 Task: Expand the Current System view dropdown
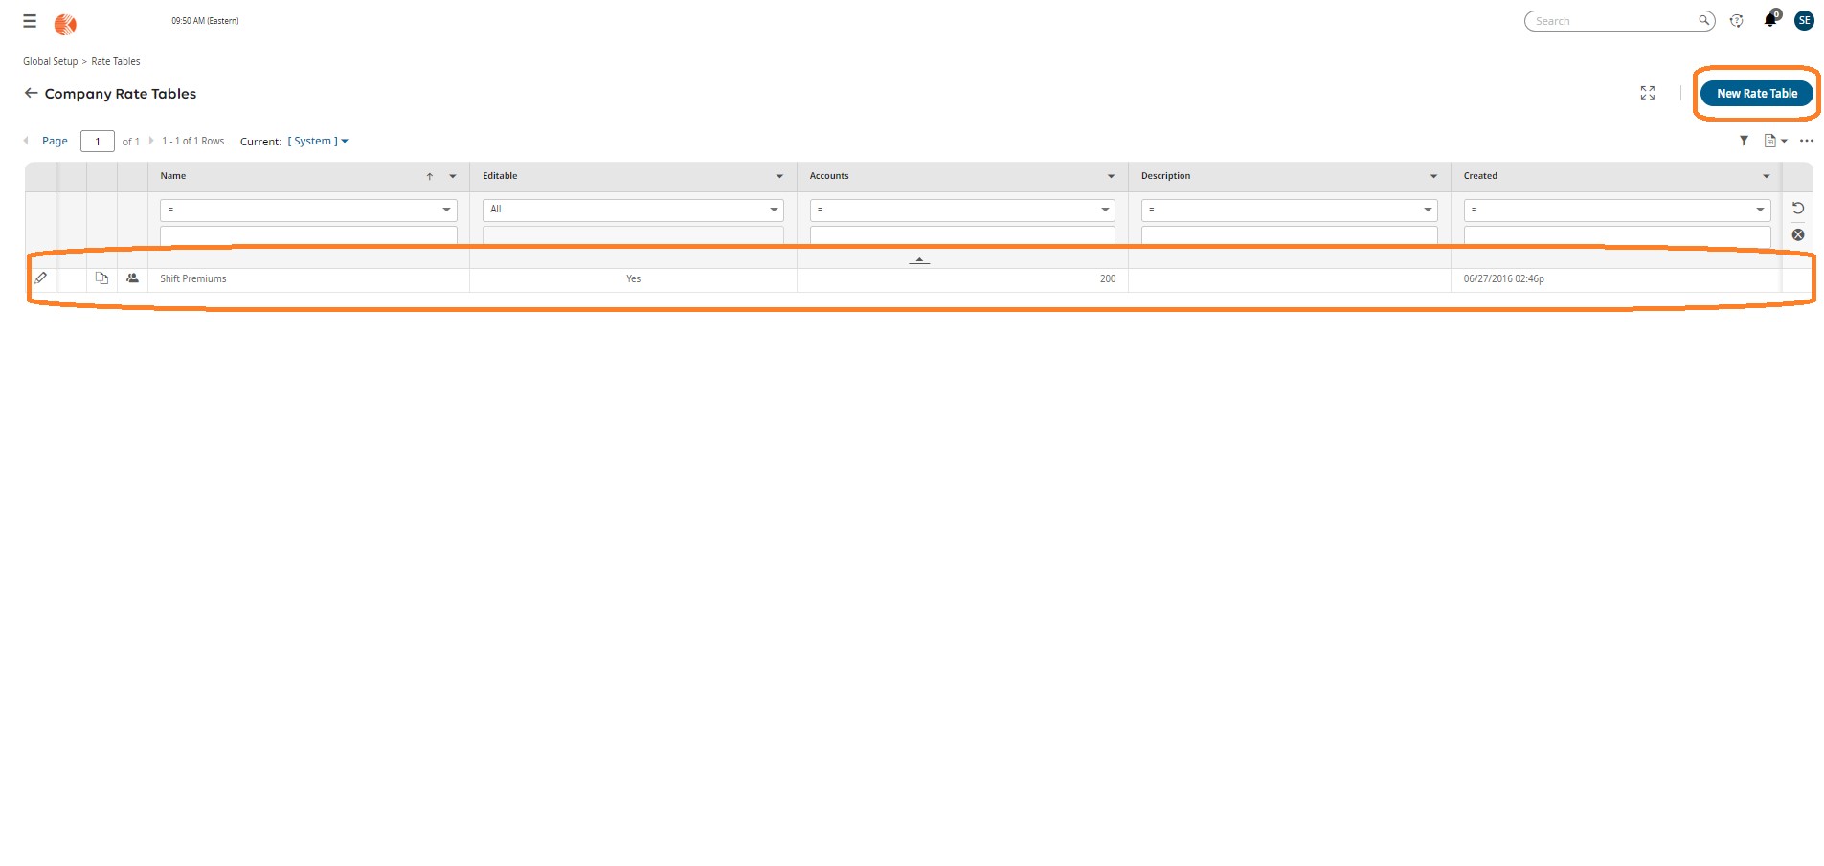coord(318,142)
